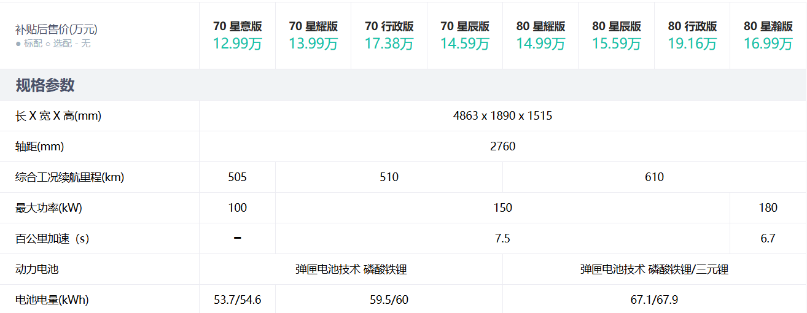Click the 规格参数 section heading
The height and width of the screenshot is (313, 807).
click(x=45, y=85)
